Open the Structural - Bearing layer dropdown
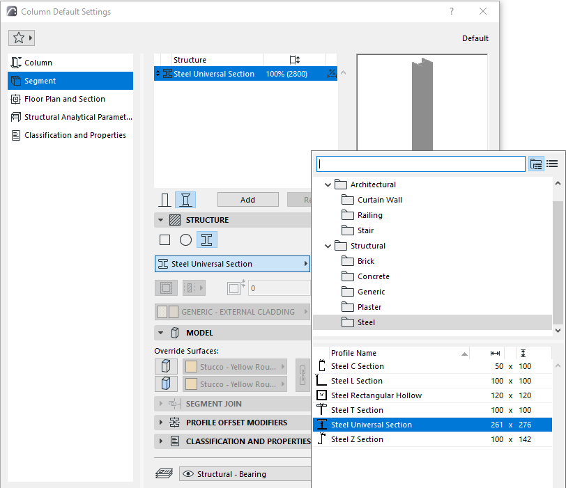The image size is (566, 488). coord(245,474)
